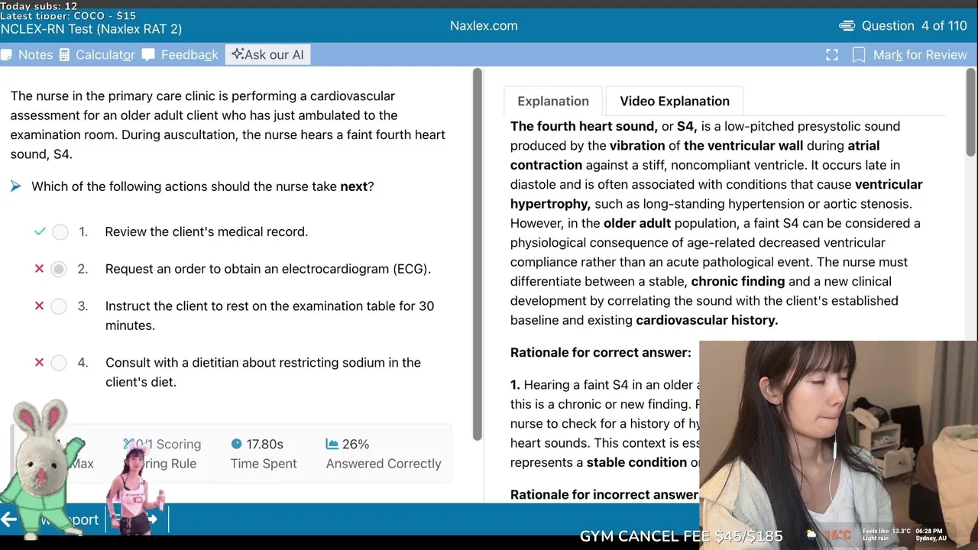
Task: Click the green checkmark beside option 1
Action: [x=40, y=231]
